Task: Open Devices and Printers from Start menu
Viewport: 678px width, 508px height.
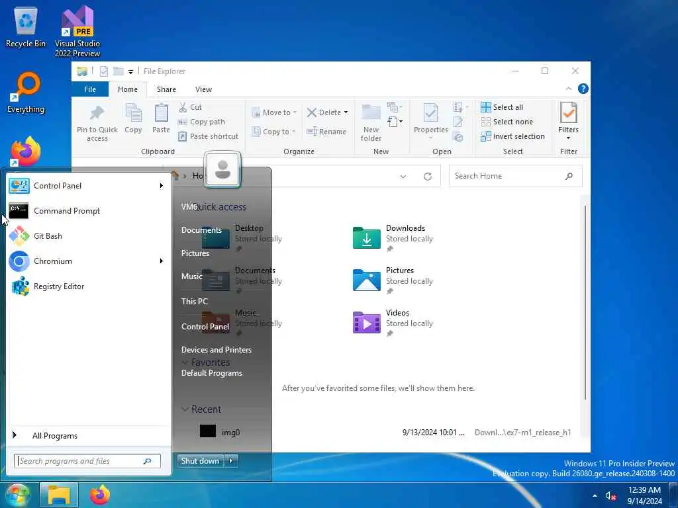Action: [217, 350]
